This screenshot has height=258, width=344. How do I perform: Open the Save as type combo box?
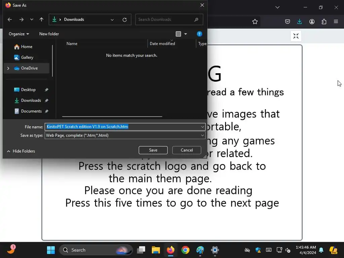(125, 135)
